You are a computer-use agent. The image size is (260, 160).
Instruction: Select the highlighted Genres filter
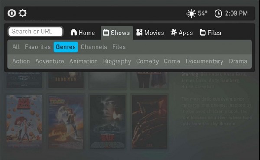[66, 47]
